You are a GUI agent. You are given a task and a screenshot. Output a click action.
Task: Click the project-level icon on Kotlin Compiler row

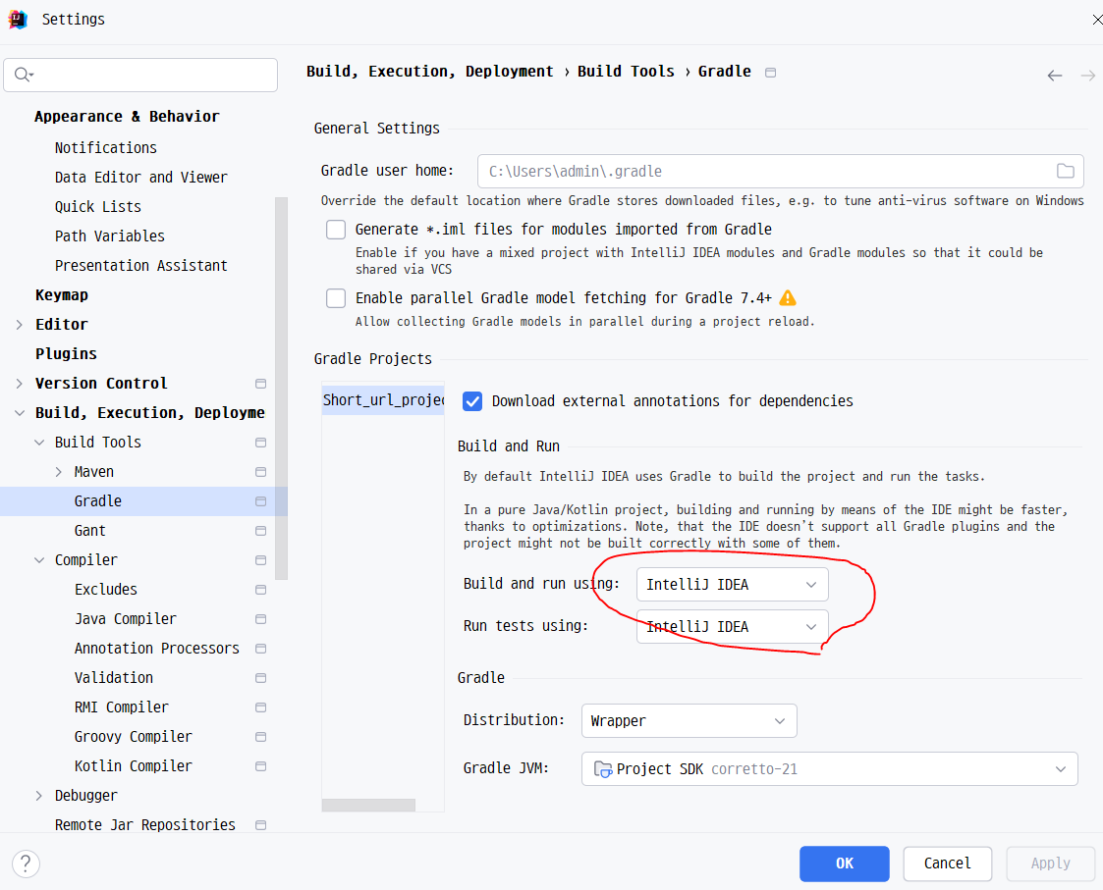(260, 766)
